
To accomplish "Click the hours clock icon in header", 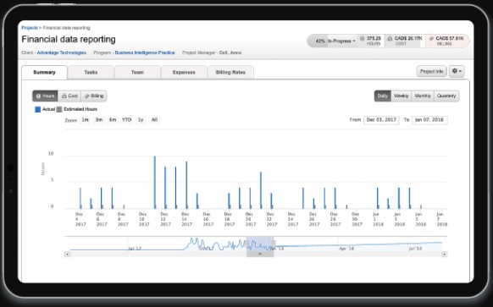I will coord(362,38).
